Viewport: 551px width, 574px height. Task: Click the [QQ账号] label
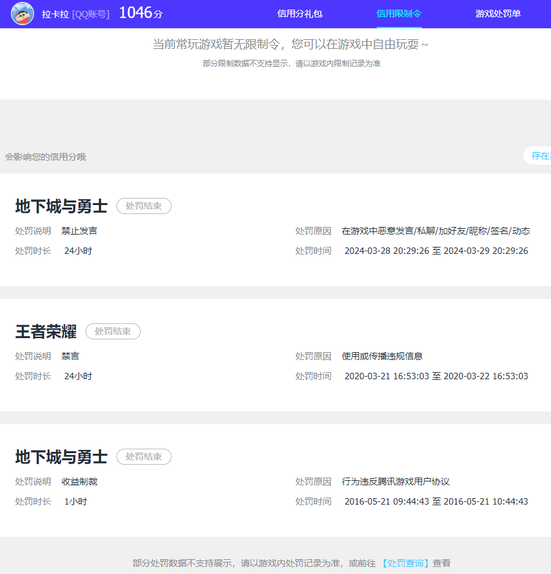pos(91,14)
